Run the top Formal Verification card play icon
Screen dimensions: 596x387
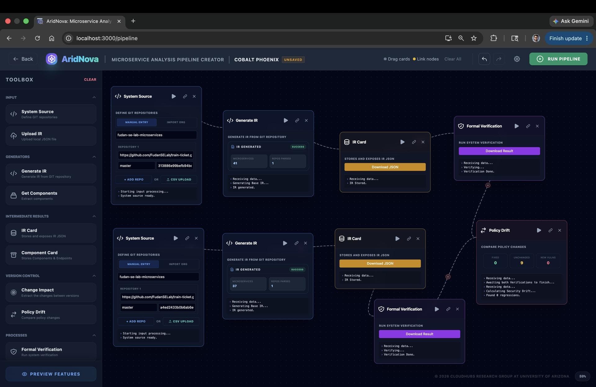tap(517, 126)
